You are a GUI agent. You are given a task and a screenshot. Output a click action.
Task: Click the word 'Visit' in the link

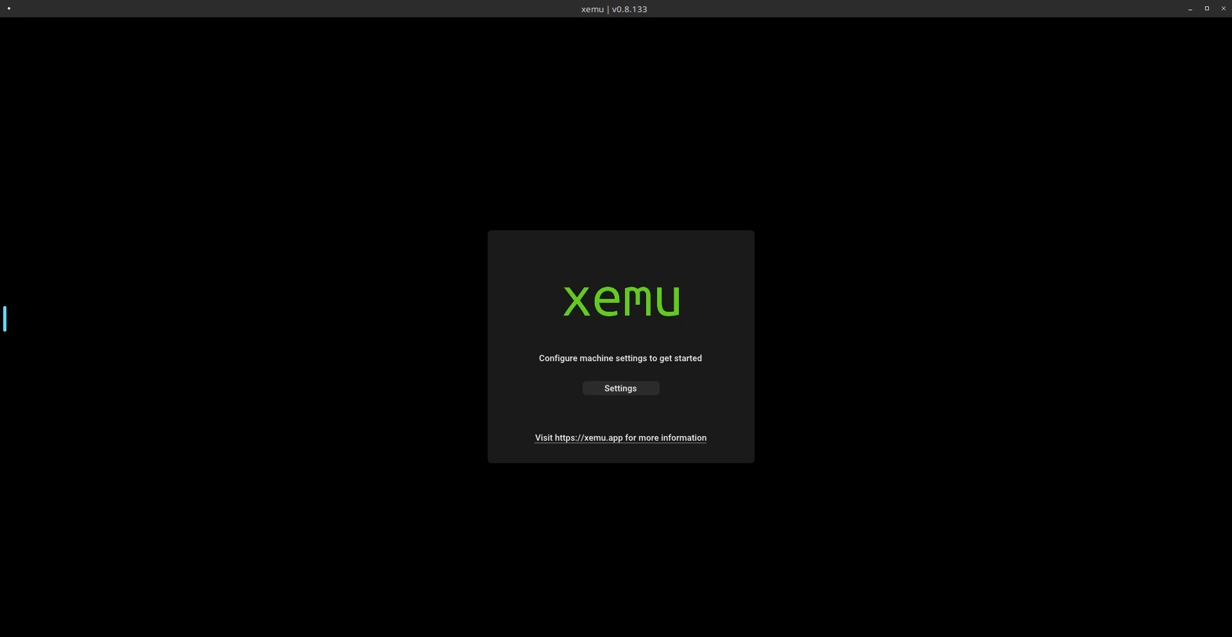click(x=543, y=437)
